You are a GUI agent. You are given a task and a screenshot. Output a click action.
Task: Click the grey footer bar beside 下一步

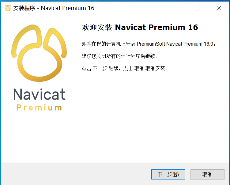click(x=76, y=174)
